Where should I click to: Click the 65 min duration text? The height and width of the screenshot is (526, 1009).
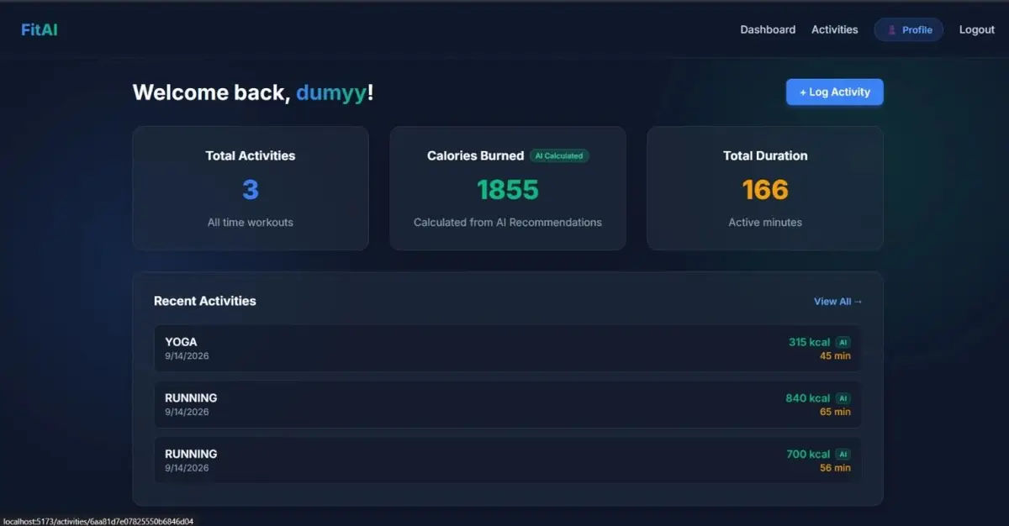835,412
